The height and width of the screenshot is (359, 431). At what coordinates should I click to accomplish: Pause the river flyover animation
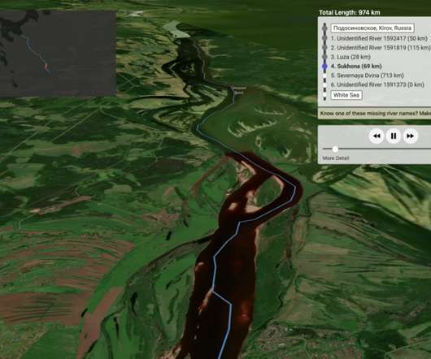tap(394, 136)
